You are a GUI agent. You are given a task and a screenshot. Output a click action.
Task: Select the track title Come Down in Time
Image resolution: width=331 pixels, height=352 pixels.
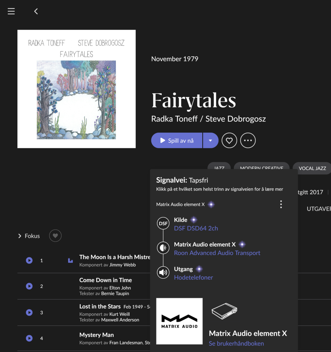pyautogui.click(x=106, y=280)
